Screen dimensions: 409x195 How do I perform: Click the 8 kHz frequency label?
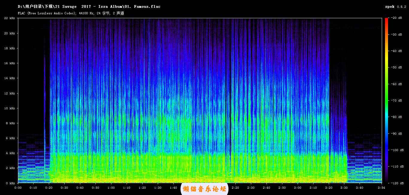(x=10, y=123)
